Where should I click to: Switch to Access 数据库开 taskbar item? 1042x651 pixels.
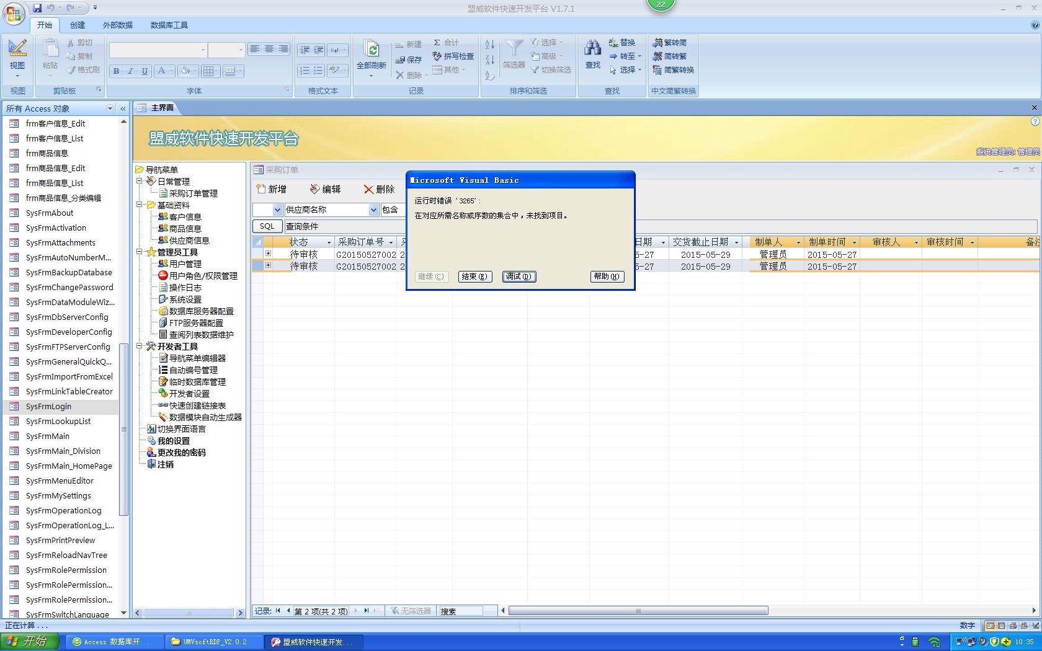point(115,642)
